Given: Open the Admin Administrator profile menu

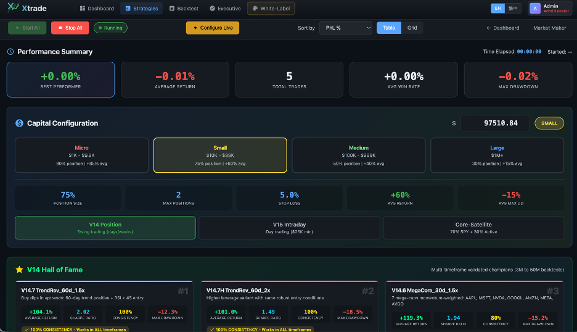Looking at the screenshot, I should click(550, 9).
